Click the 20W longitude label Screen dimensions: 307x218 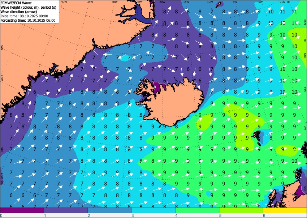point(162,2)
